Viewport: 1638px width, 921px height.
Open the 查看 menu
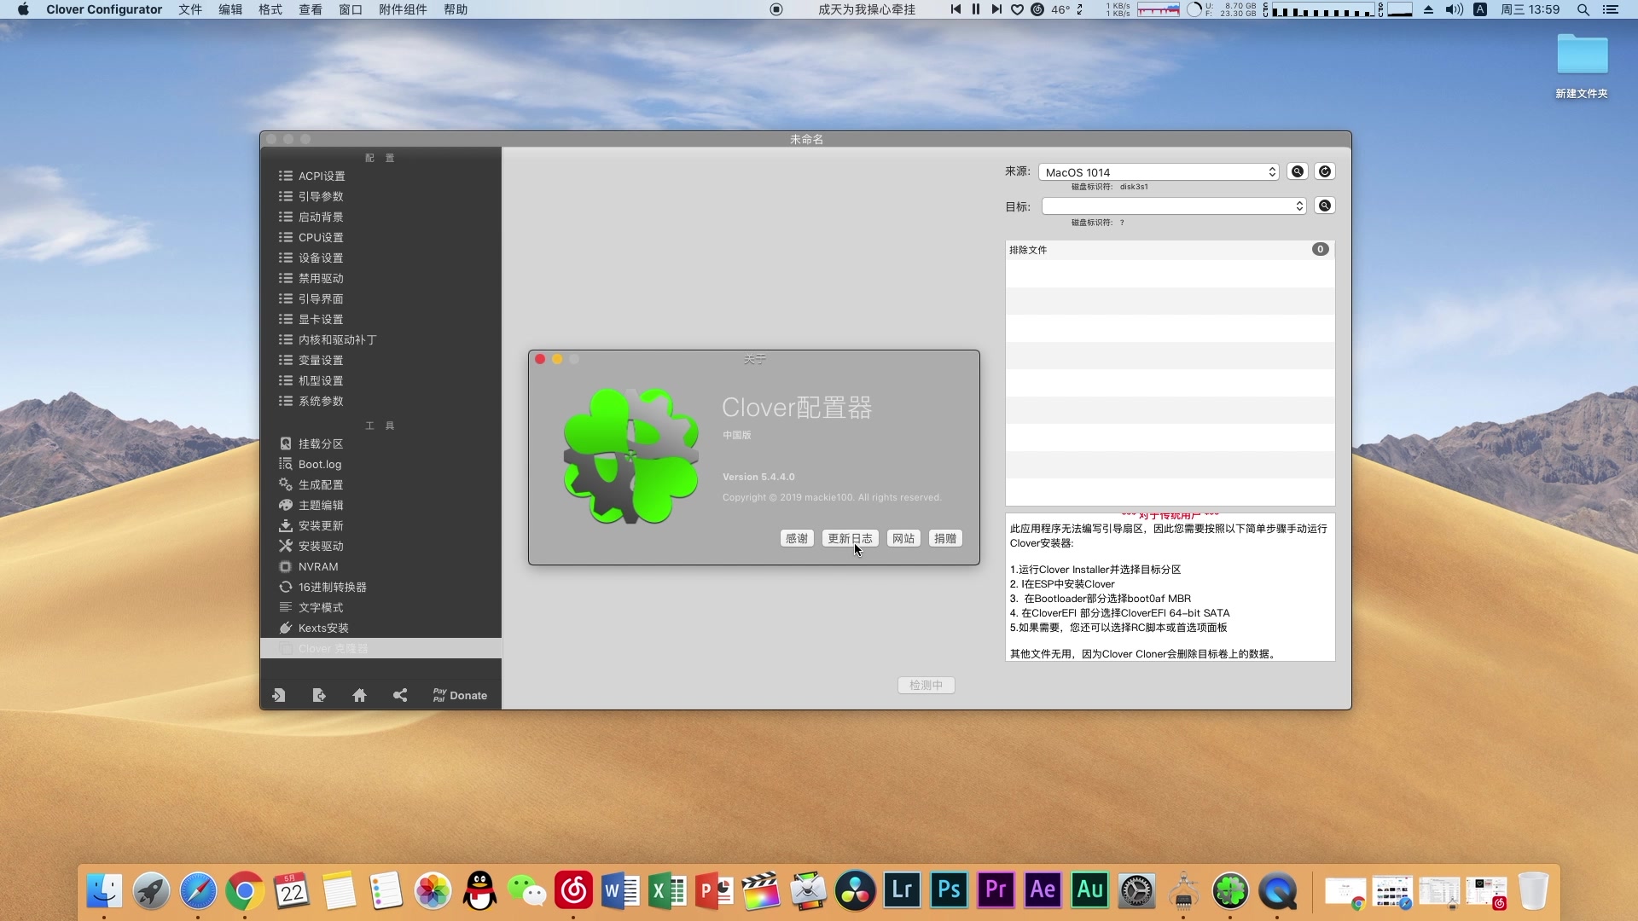tap(311, 9)
